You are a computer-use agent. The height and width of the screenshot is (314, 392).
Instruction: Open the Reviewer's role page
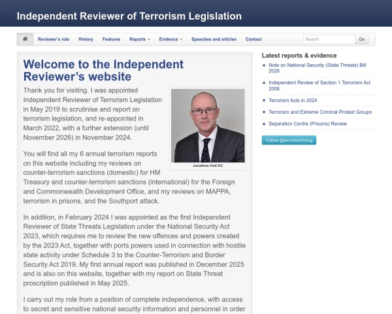point(54,39)
